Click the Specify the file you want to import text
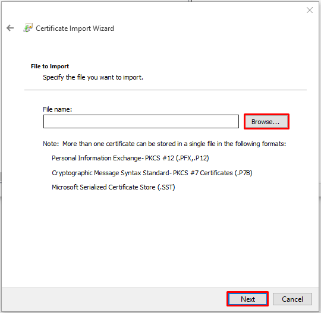The height and width of the screenshot is (313, 321). (x=93, y=77)
